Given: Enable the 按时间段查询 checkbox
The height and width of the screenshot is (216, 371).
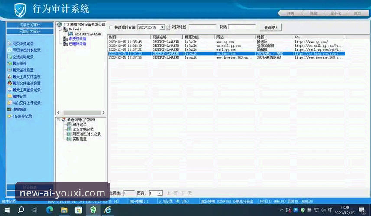Looking at the screenshot, I should coord(111,27).
